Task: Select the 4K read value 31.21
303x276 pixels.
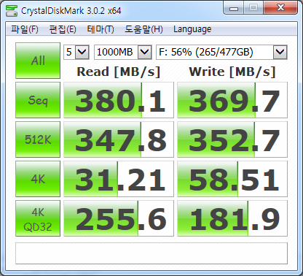Action: [x=119, y=179]
